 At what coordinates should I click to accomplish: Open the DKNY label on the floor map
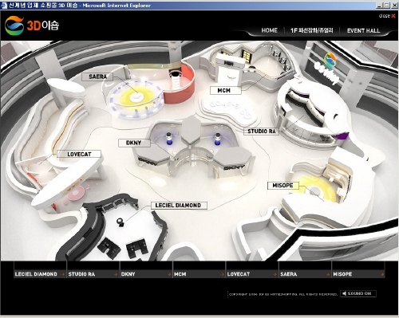click(134, 143)
